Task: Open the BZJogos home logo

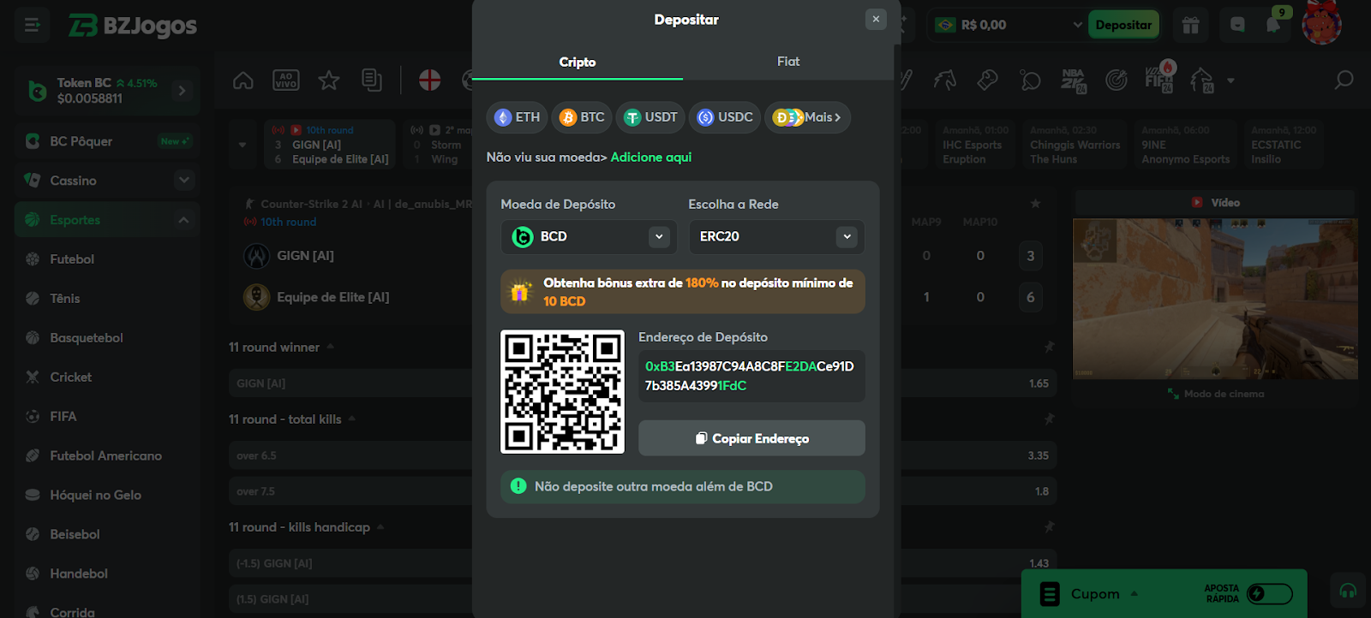Action: click(133, 26)
